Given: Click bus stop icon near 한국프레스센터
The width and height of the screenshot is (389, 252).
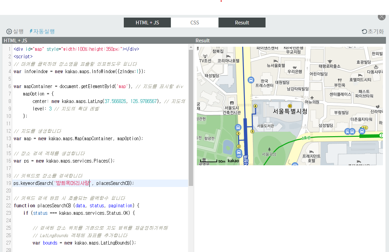Looking at the screenshot, I should tap(251, 80).
